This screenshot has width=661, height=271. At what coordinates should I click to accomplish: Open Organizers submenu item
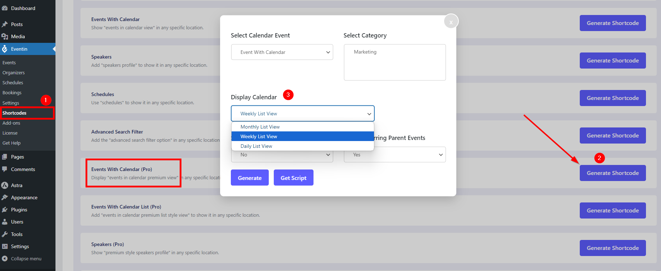tap(14, 72)
